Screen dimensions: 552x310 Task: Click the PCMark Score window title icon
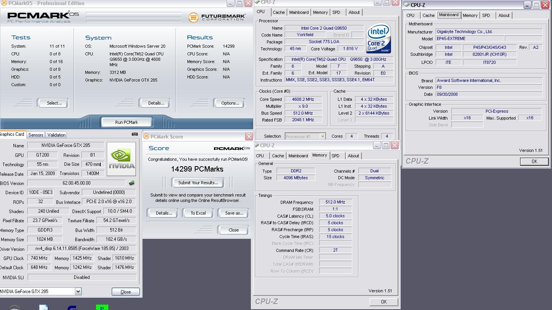pos(146,137)
